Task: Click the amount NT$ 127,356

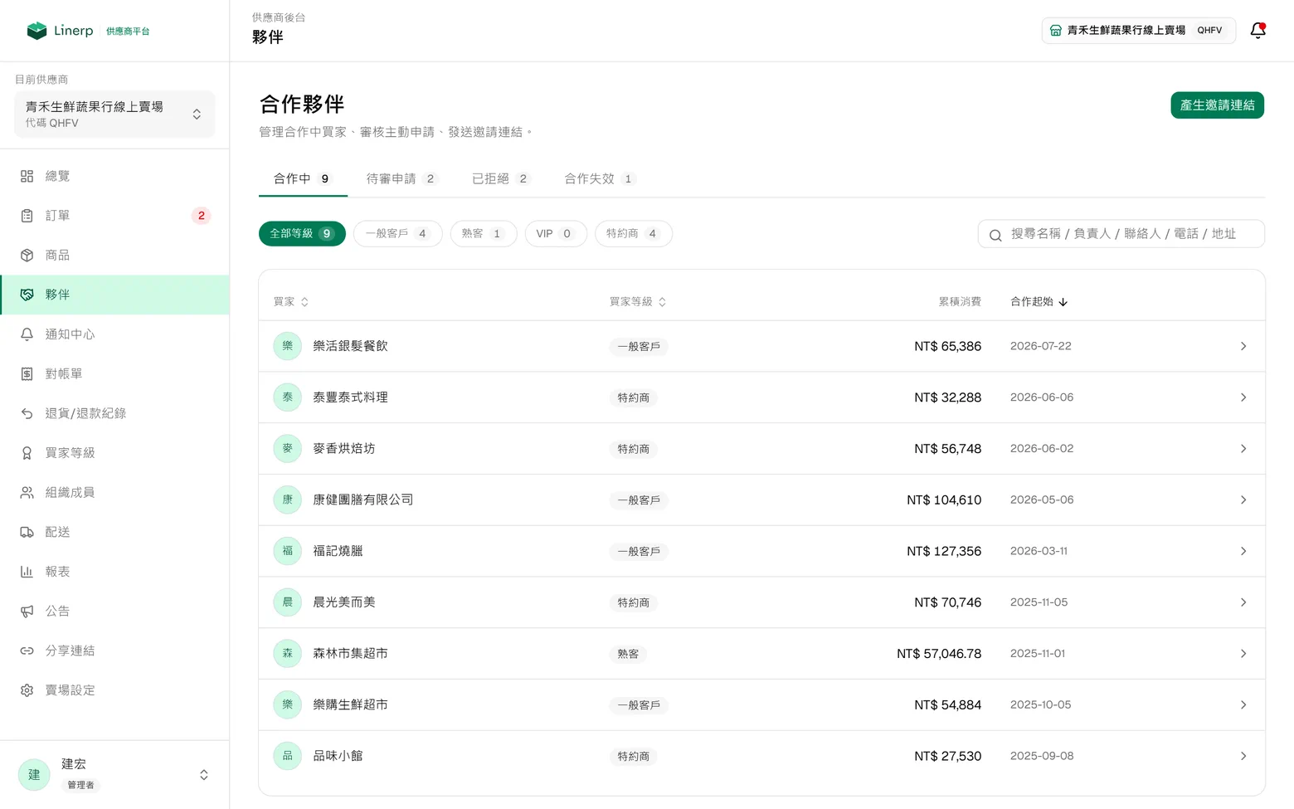Action: click(944, 551)
